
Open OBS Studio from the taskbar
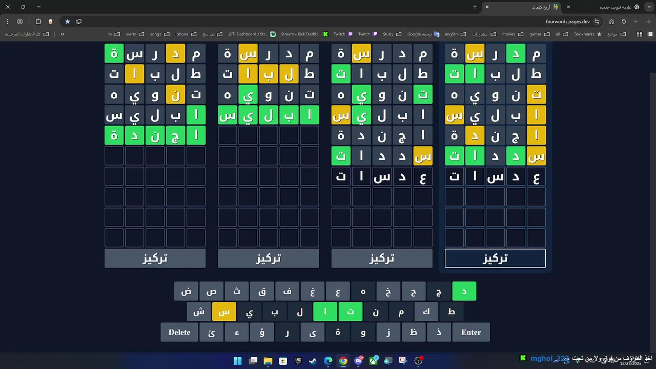(x=419, y=361)
